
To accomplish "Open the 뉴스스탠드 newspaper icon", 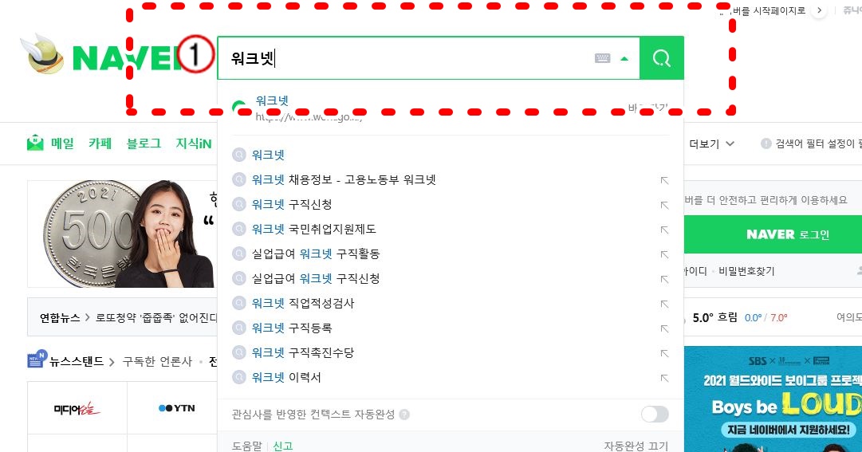I will 37,359.
